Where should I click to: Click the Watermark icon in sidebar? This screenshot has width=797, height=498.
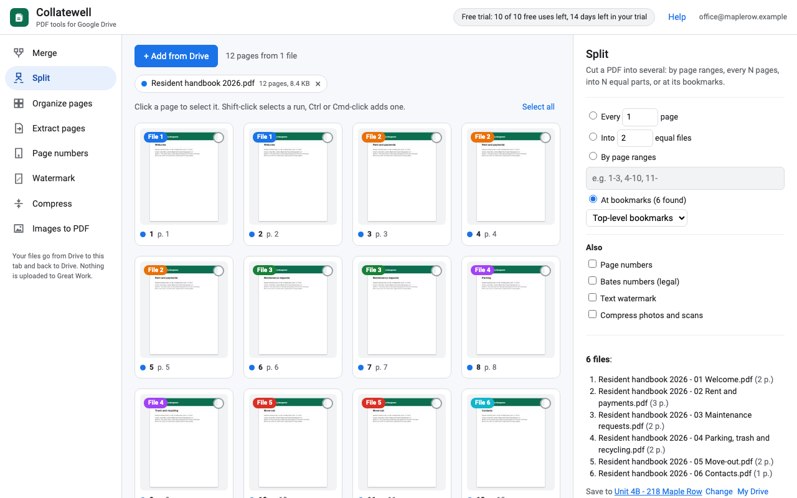[19, 178]
